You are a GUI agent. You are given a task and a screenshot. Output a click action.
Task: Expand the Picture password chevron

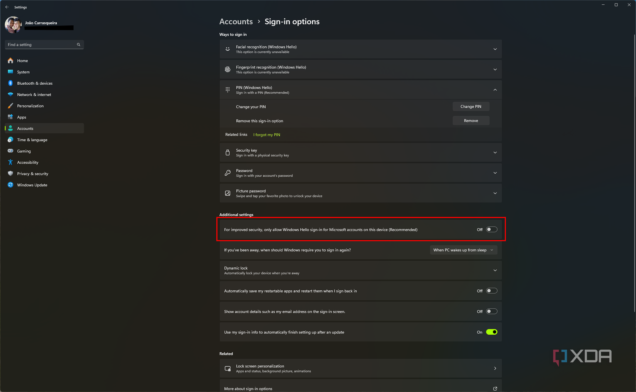(495, 193)
